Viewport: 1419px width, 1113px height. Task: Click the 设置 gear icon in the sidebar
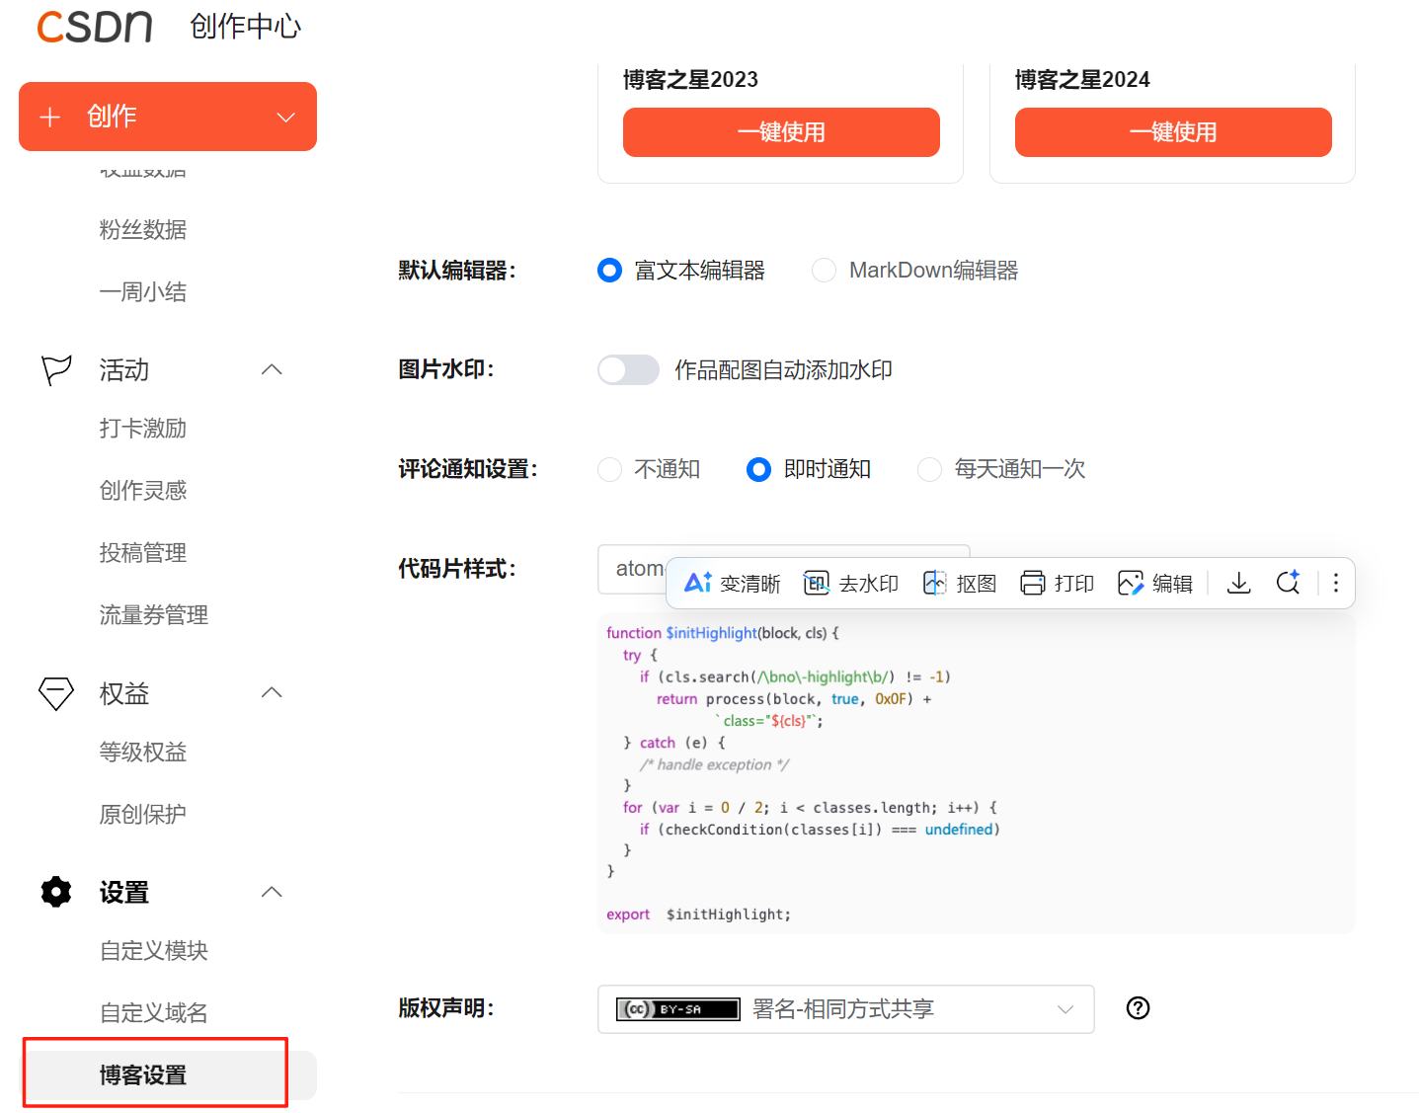click(55, 892)
